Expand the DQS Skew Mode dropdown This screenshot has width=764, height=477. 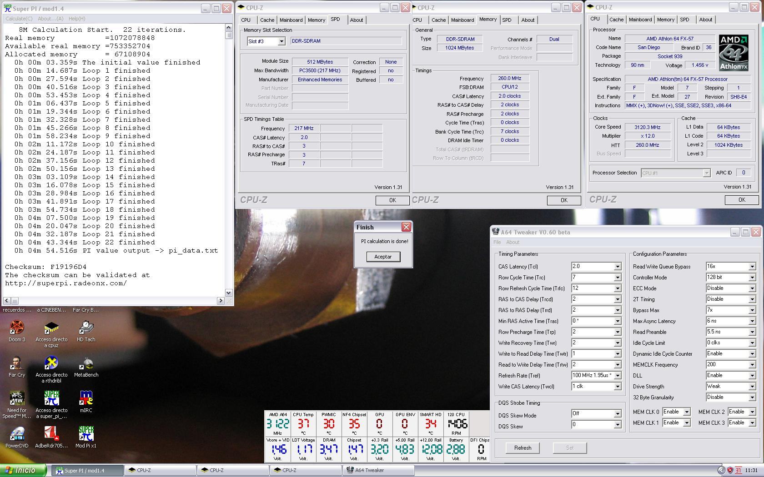coord(618,414)
